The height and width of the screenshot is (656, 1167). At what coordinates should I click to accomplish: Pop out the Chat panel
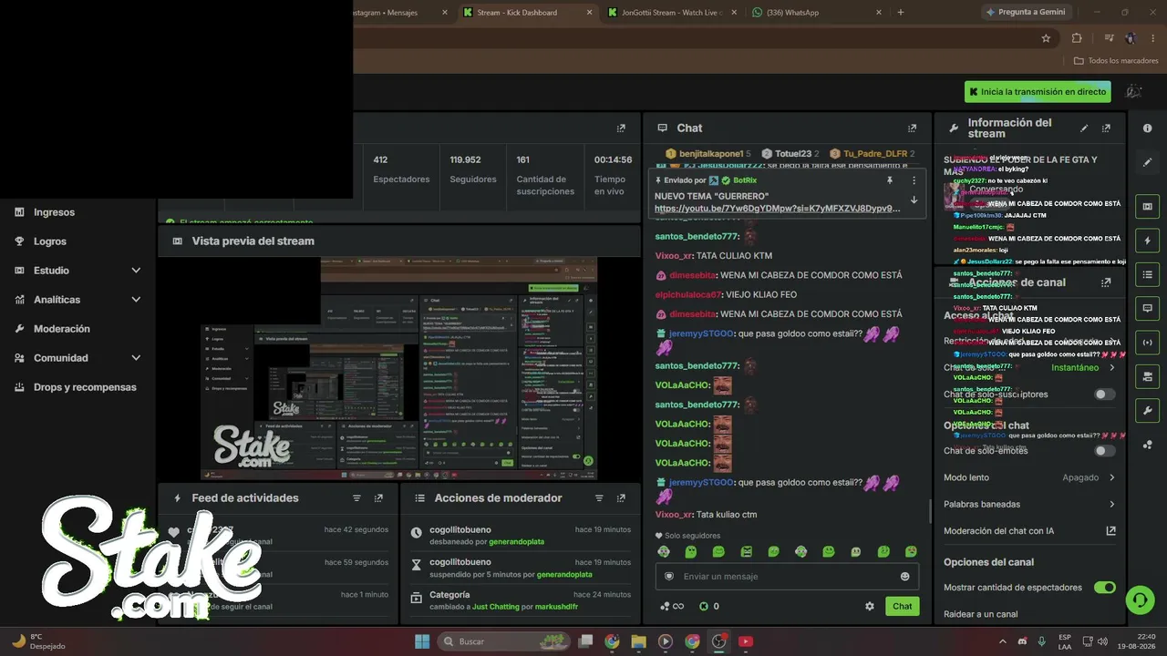point(912,128)
